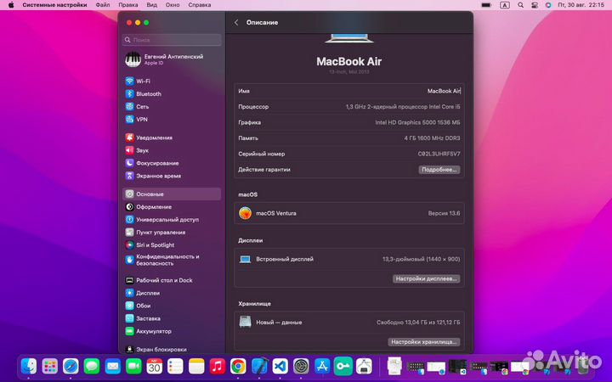The image size is (612, 382).
Task: Launch Google Chrome from the Dock
Action: [238, 366]
